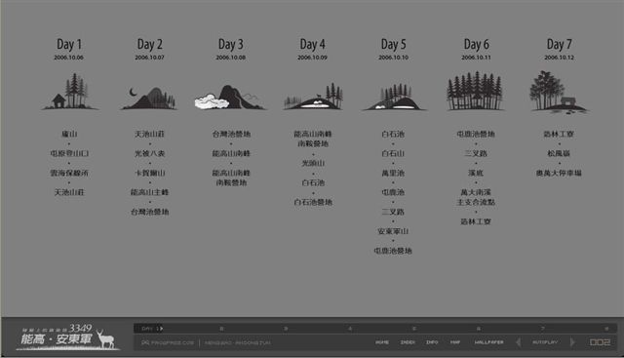
Task: Click the date 2006.10.06
Action: tap(69, 58)
